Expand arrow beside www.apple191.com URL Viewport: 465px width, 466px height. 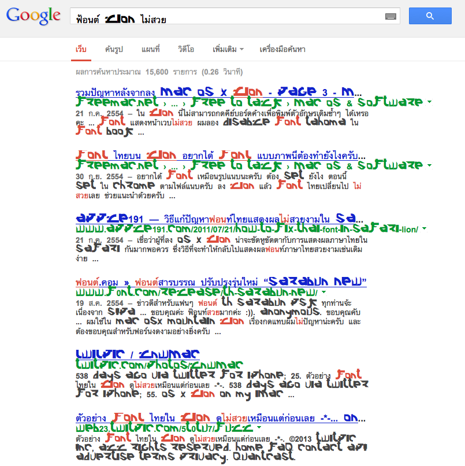425,228
